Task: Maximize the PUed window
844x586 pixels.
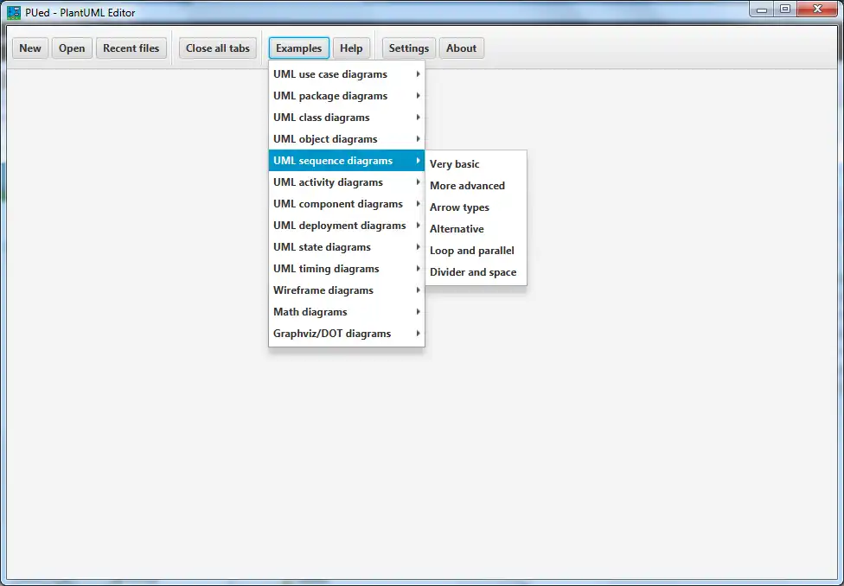Action: [785, 10]
